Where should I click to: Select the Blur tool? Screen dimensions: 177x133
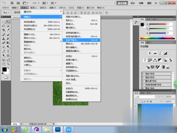[4, 47]
